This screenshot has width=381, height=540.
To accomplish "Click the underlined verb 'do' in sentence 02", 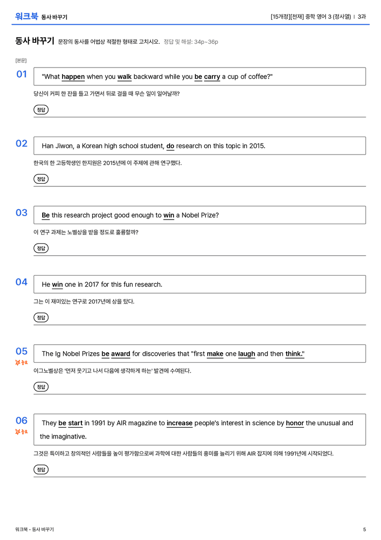I will pyautogui.click(x=170, y=146).
